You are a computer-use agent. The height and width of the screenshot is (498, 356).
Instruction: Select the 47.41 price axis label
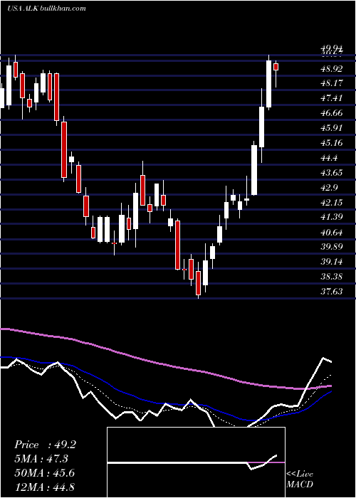[332, 98]
